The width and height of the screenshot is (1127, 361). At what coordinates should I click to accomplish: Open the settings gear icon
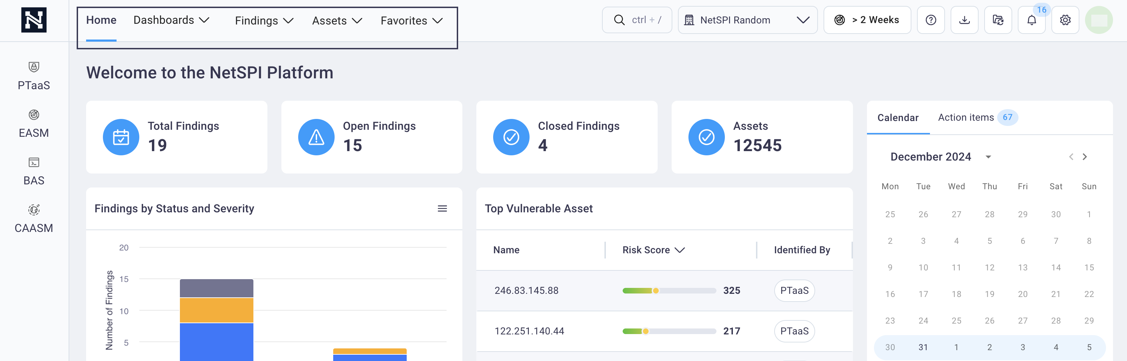(x=1065, y=20)
